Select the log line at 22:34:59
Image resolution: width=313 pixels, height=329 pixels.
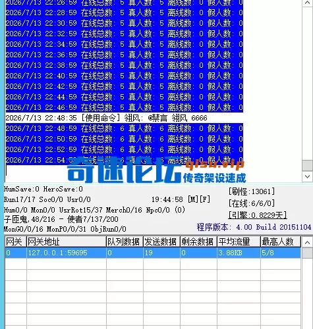pos(125,44)
